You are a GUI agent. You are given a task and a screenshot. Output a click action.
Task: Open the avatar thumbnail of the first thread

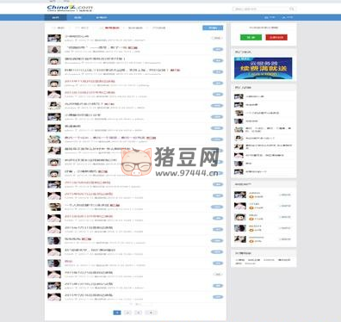click(54, 38)
